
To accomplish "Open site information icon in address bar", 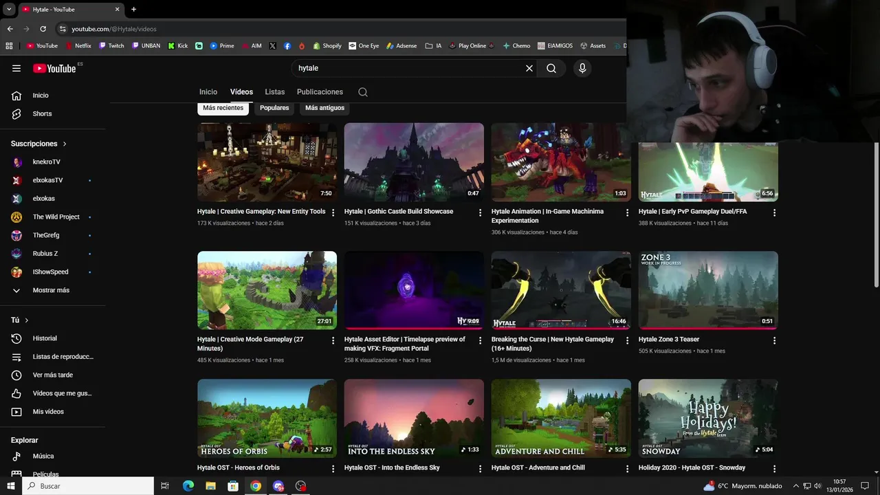I will (63, 29).
